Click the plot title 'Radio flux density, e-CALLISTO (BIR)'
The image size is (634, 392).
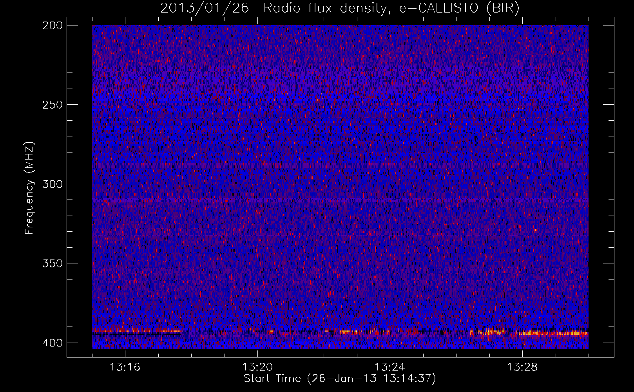pos(391,8)
